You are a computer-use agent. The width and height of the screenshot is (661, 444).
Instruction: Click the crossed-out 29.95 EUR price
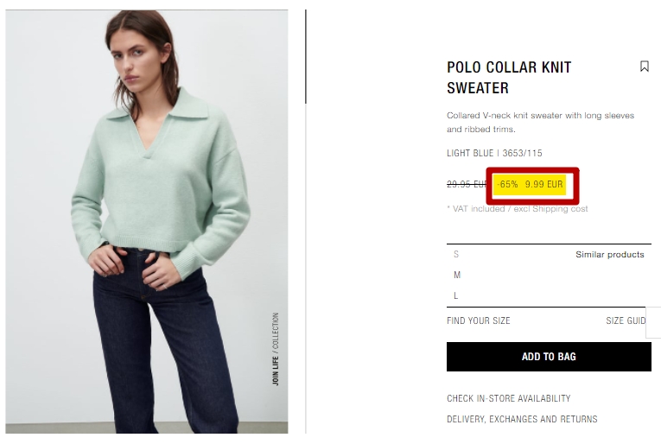click(x=467, y=184)
